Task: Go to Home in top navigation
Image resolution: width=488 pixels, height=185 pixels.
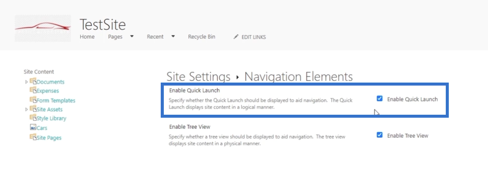Action: click(x=87, y=37)
